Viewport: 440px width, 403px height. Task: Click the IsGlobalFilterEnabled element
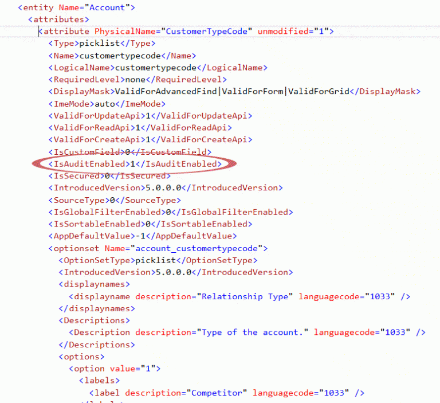point(171,212)
